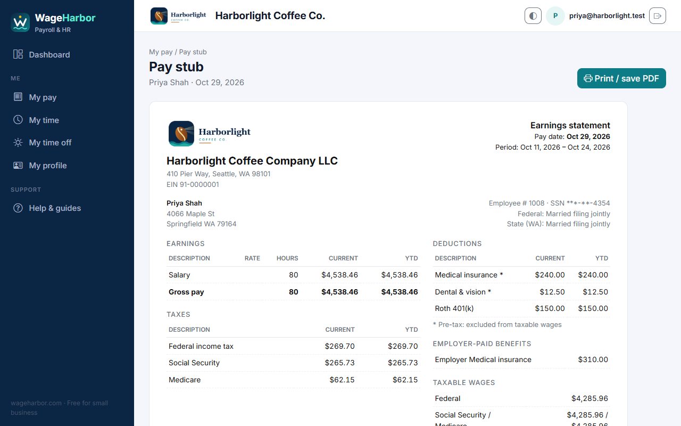The height and width of the screenshot is (426, 681).
Task: Click the priya@harborlight.test account email
Action: (x=607, y=16)
